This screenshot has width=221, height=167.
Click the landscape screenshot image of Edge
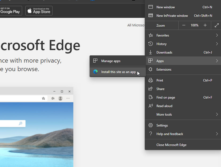coord(37,135)
